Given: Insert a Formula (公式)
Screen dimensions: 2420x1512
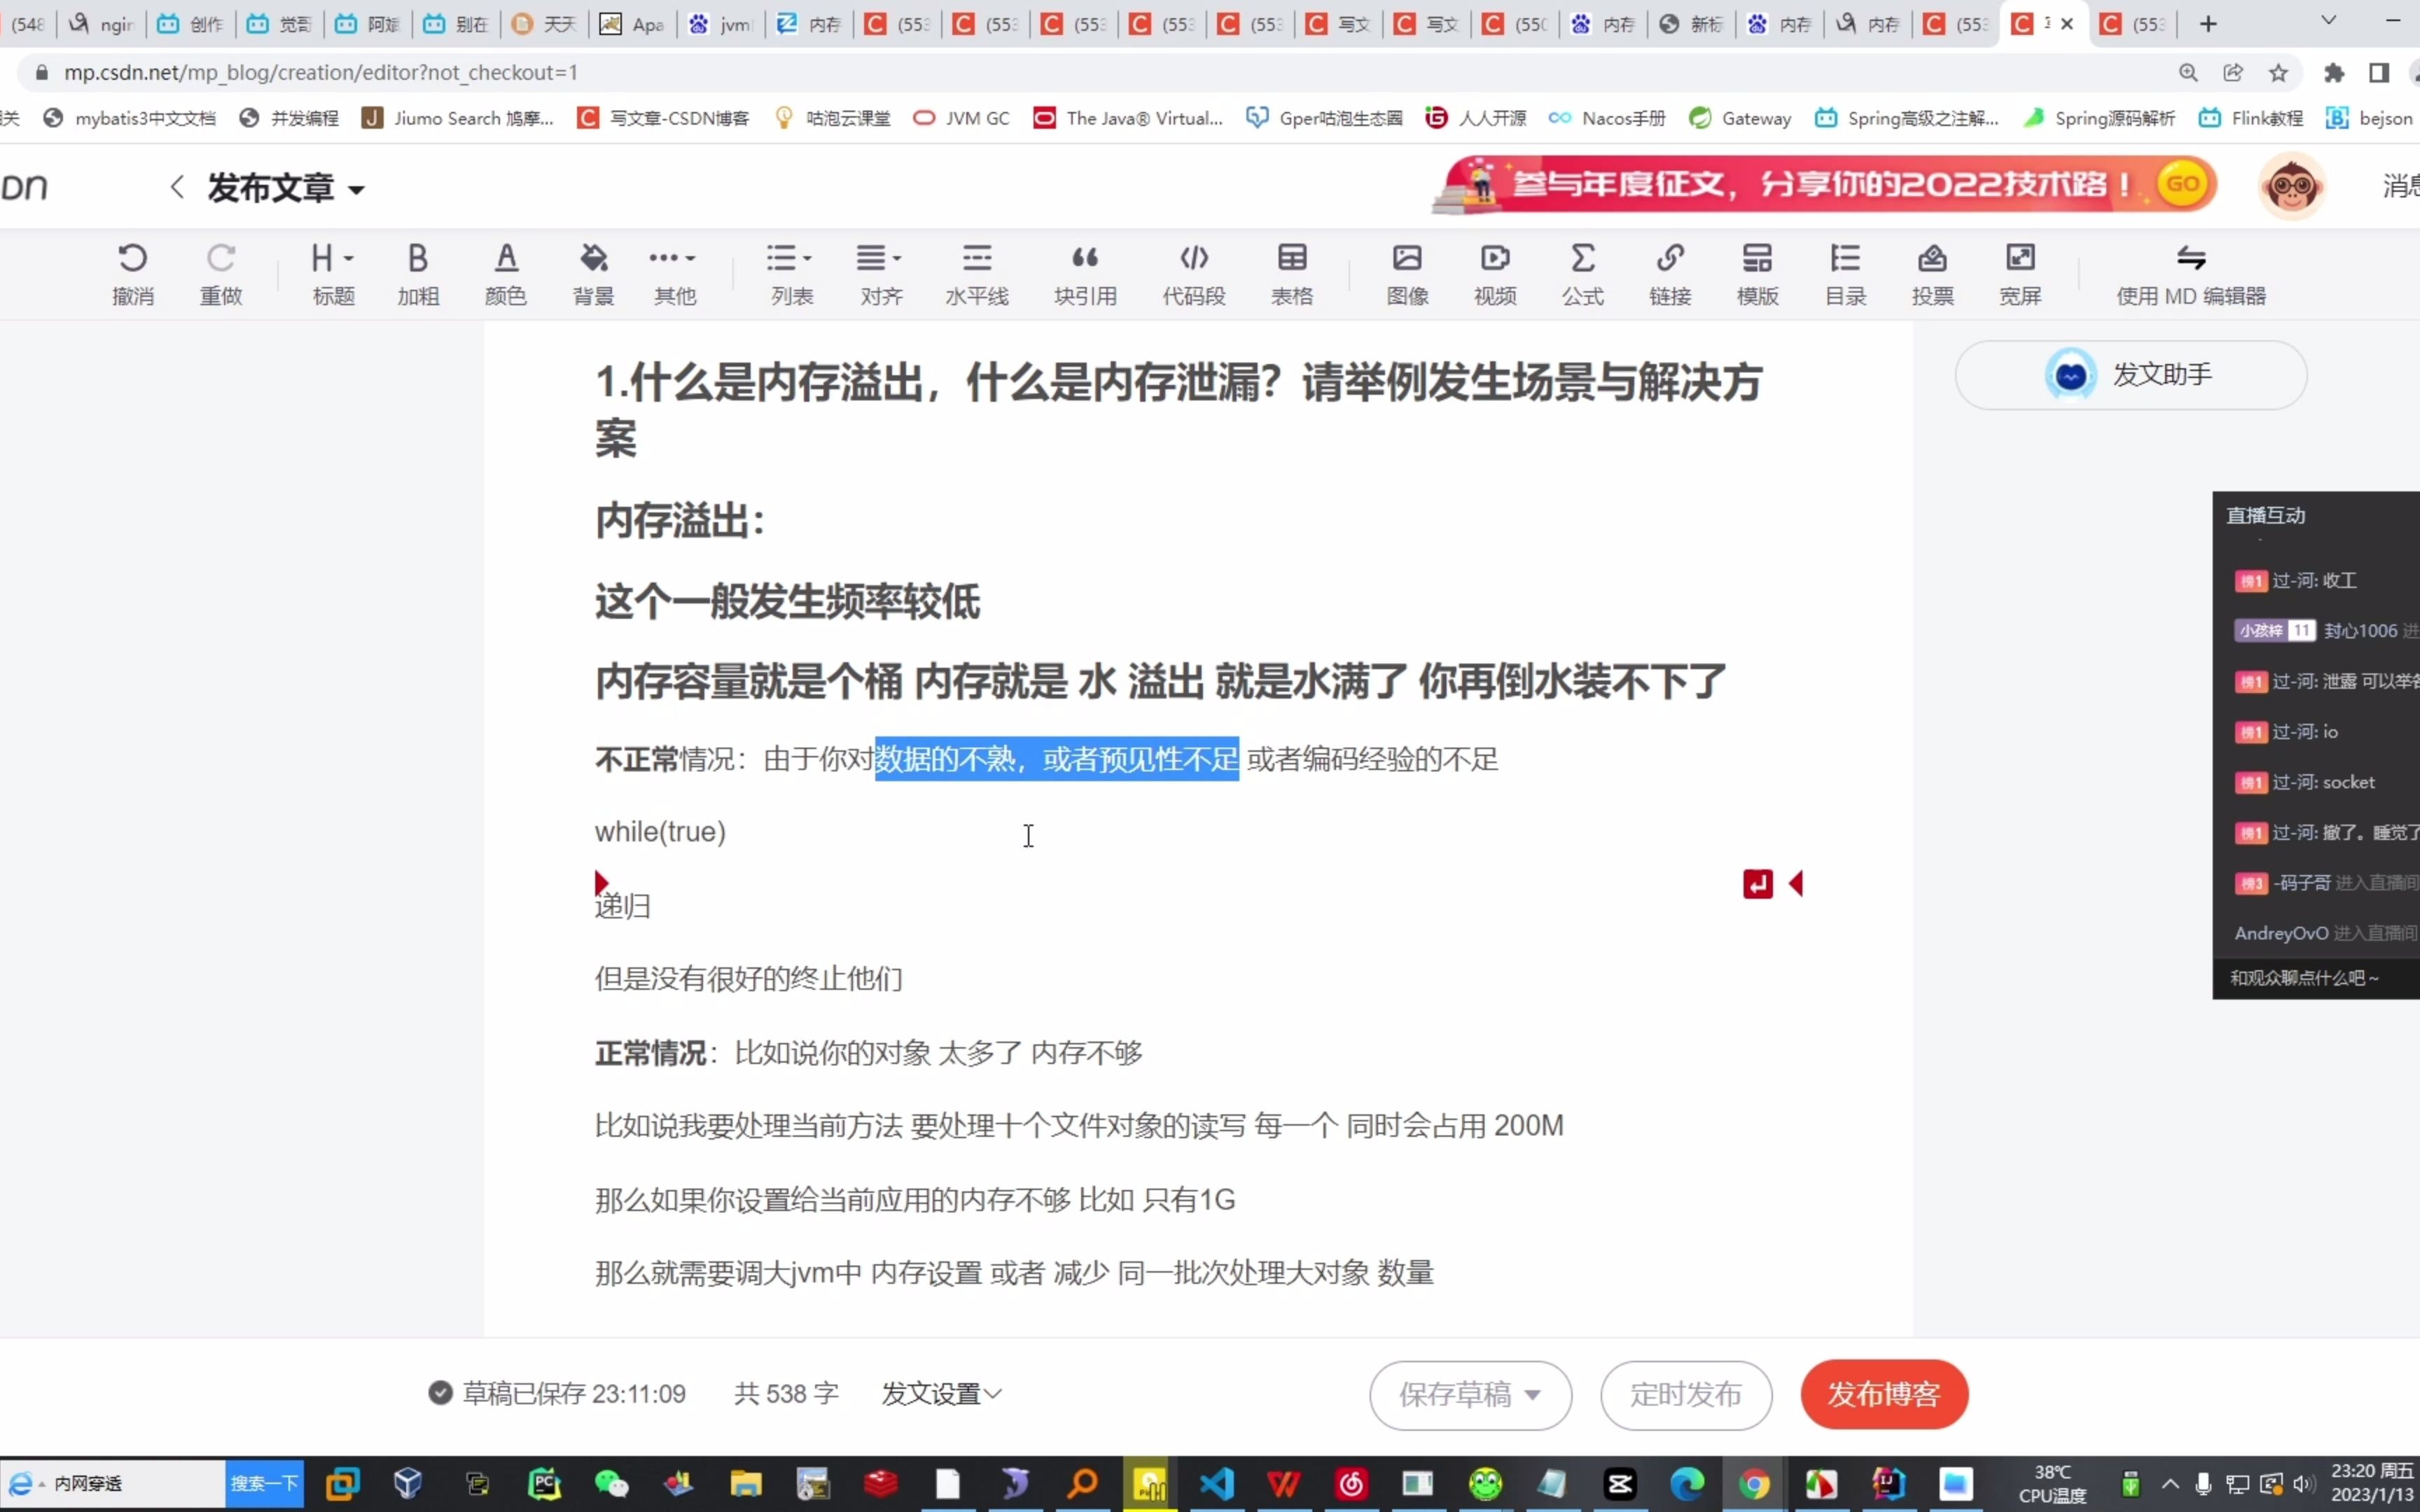Looking at the screenshot, I should click(x=1583, y=274).
